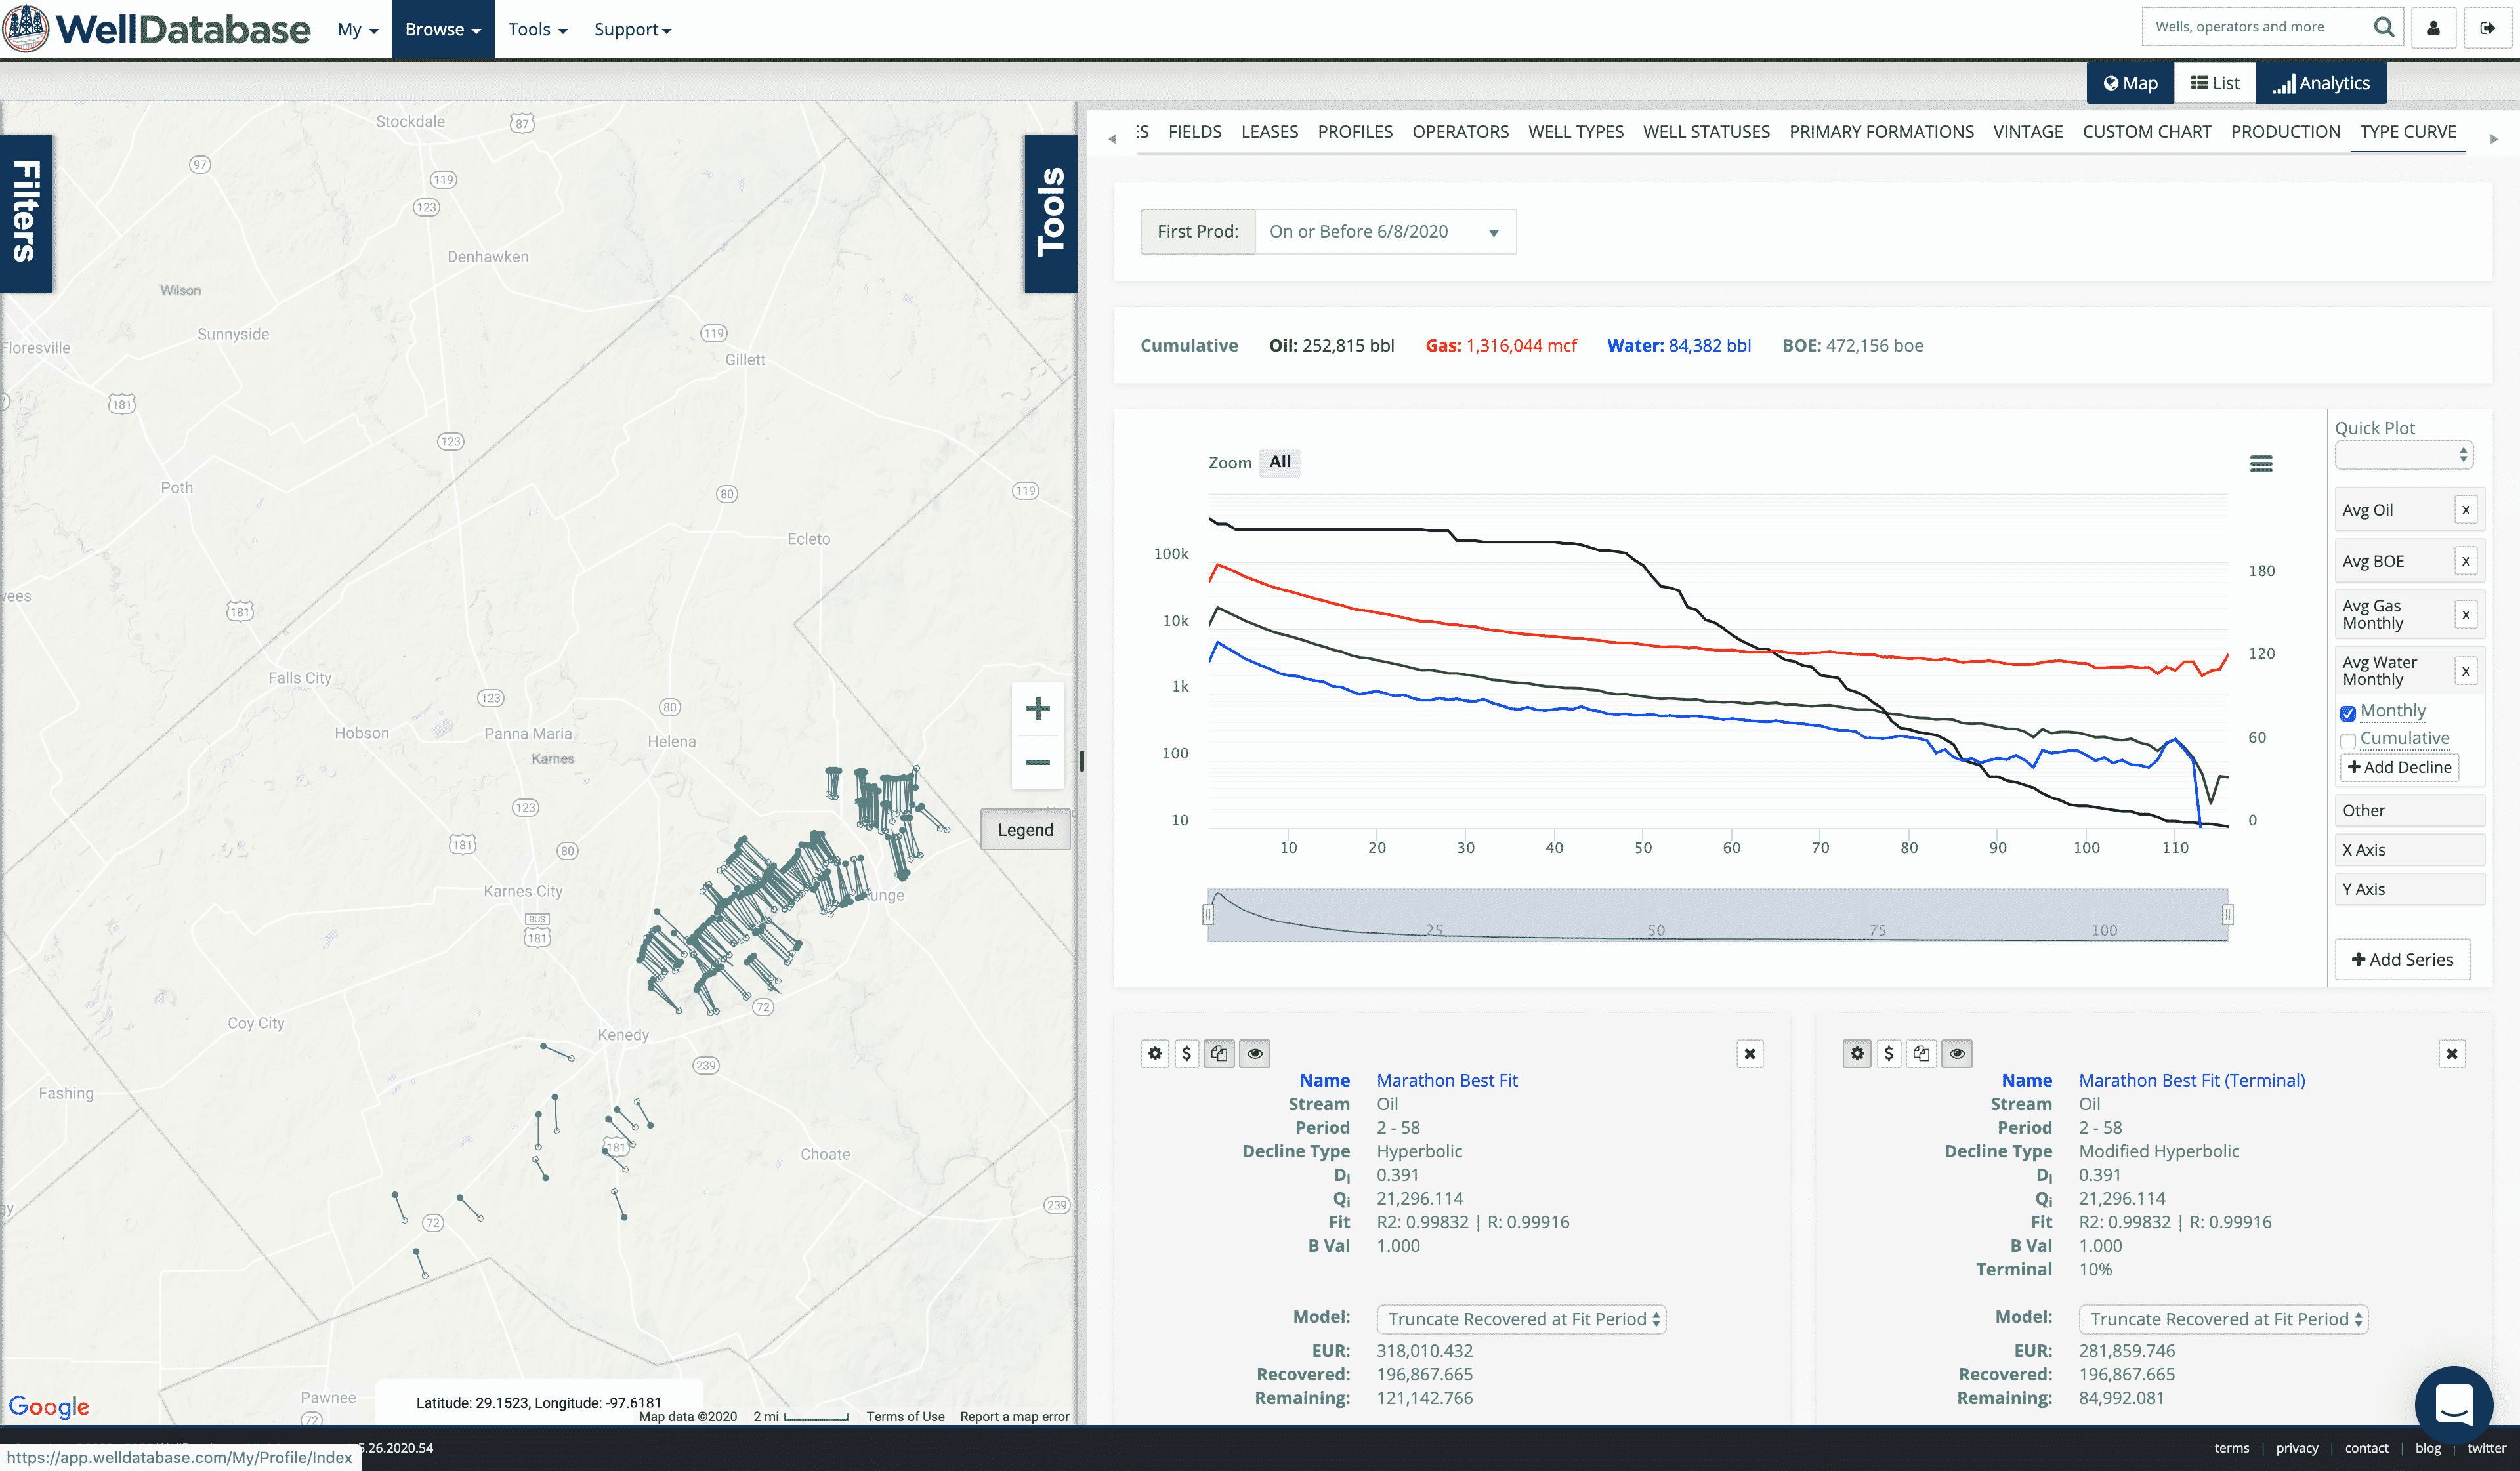This screenshot has height=1471, width=2520.
Task: Open the Quick Plot dropdown
Action: [x=2403, y=455]
